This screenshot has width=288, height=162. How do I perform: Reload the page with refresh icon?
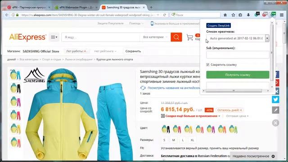click(x=165, y=15)
